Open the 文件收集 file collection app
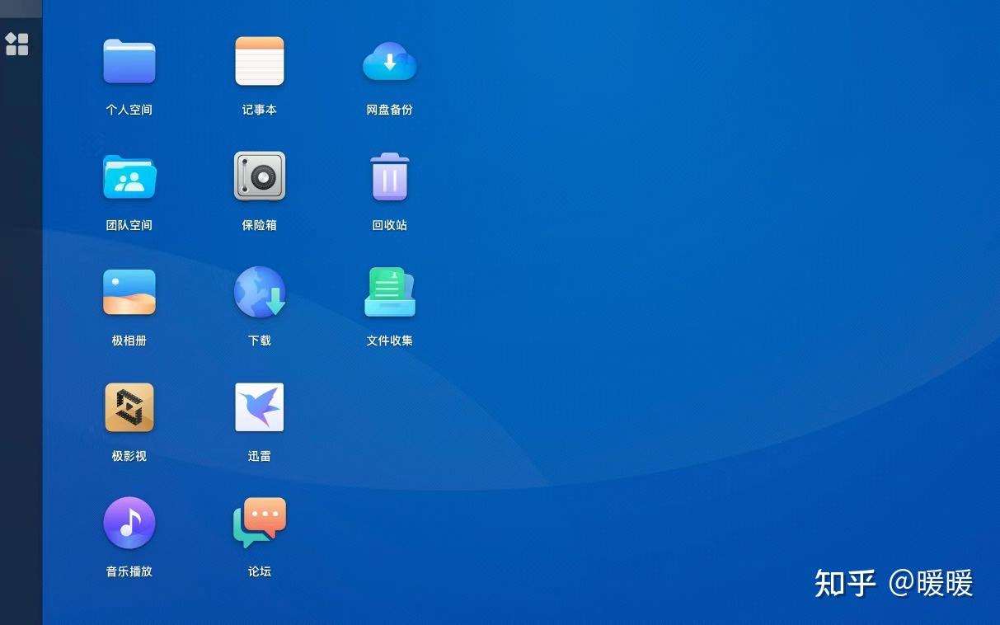Viewport: 1000px width, 625px height. (x=389, y=291)
